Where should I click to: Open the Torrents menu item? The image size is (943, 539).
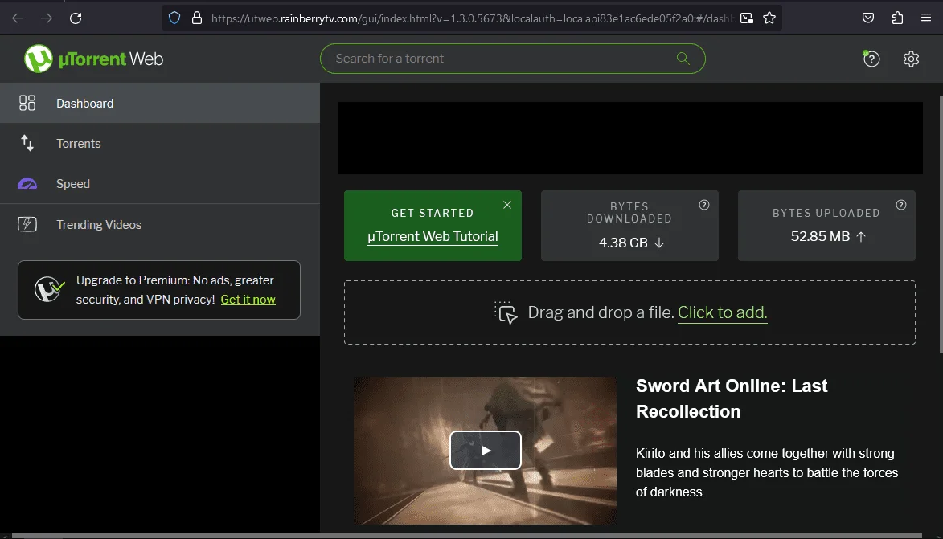(160, 143)
